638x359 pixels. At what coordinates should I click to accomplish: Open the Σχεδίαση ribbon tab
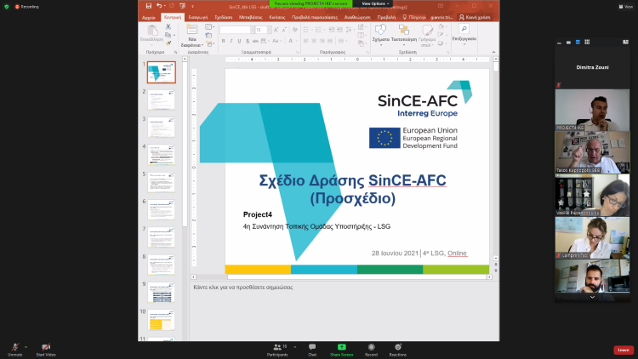click(x=224, y=16)
